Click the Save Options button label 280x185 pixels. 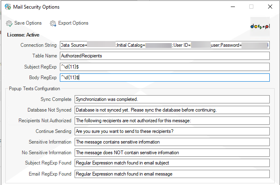(28, 23)
